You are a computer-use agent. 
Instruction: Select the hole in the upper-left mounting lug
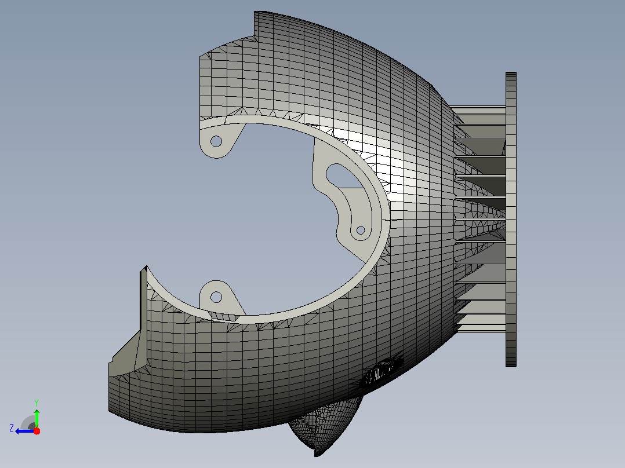216,141
